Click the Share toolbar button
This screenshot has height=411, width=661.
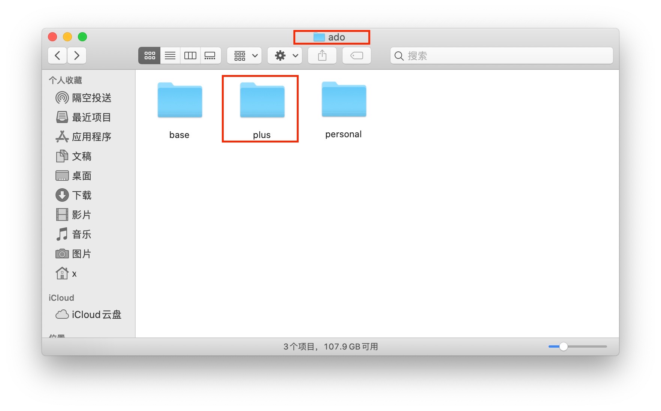[x=322, y=55]
